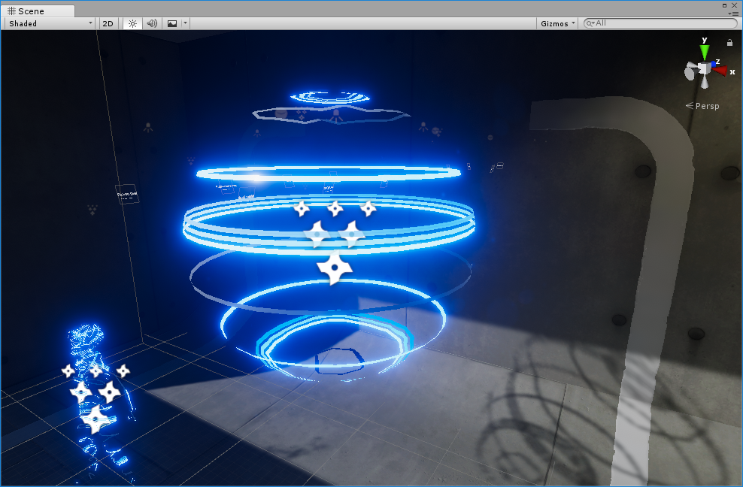Open the Gizmos dropdown menu
The height and width of the screenshot is (487, 743).
pos(557,23)
